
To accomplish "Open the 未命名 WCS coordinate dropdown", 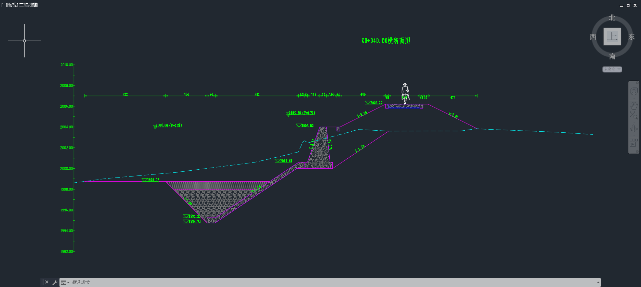I will [x=612, y=69].
